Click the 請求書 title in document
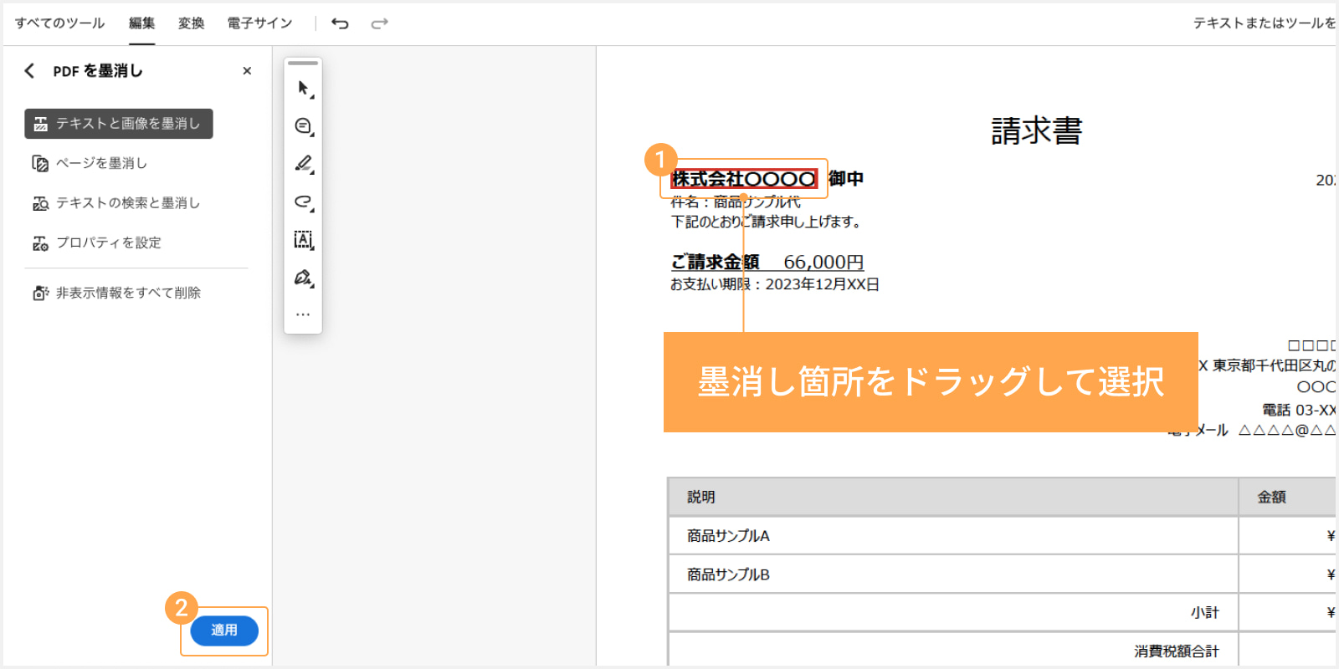 1037,131
